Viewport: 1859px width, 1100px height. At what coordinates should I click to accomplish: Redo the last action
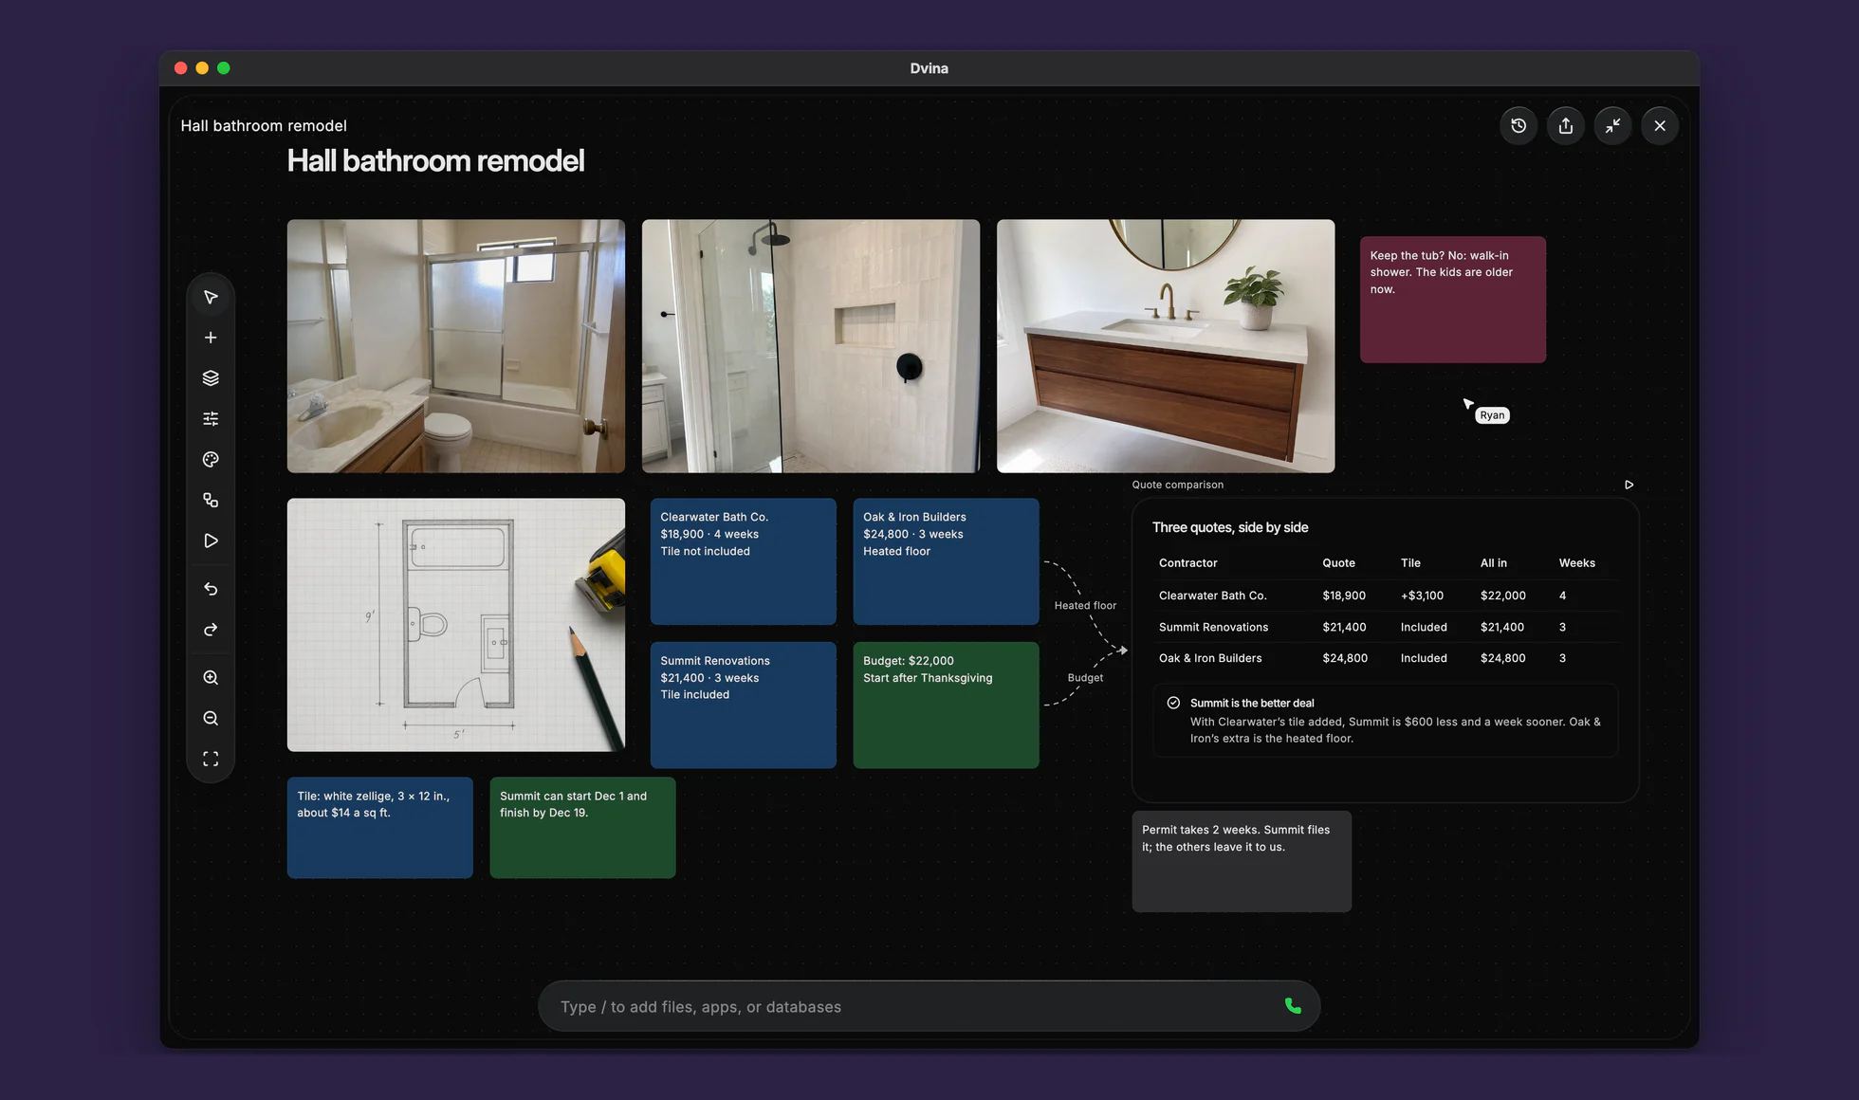211,630
